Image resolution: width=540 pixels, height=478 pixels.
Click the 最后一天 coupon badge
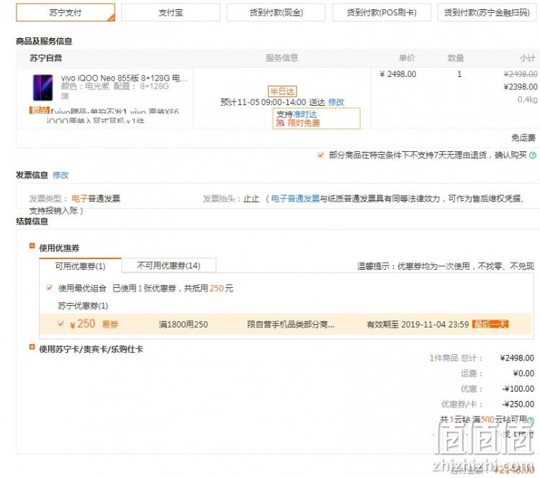[x=490, y=324]
